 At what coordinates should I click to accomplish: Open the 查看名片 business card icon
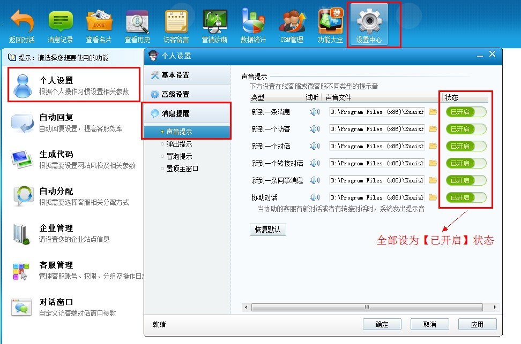99,22
